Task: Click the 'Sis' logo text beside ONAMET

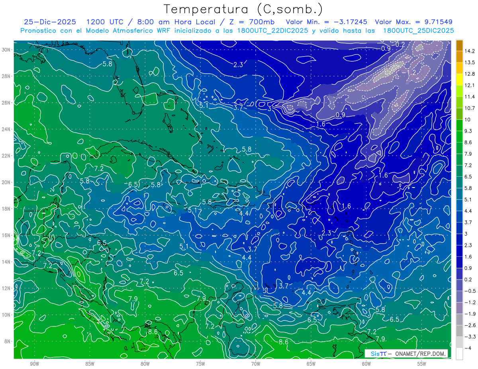Action: point(376,353)
